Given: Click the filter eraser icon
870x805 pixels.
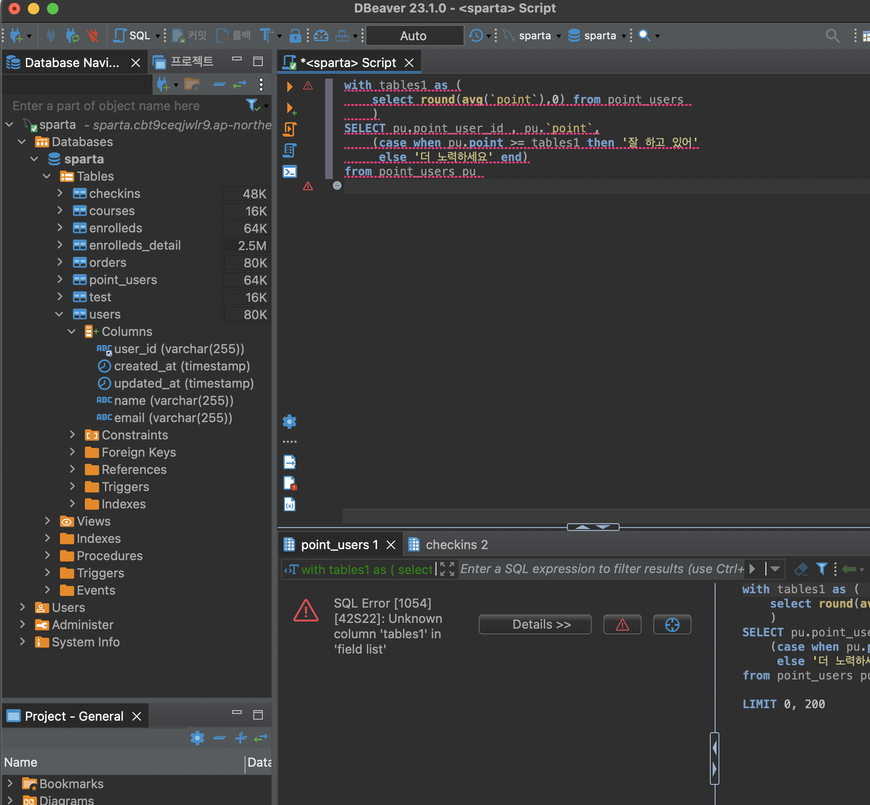Looking at the screenshot, I should click(x=800, y=569).
